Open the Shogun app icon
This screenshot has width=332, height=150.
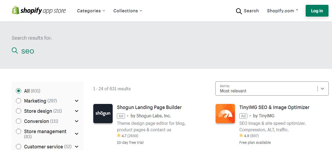(x=103, y=114)
